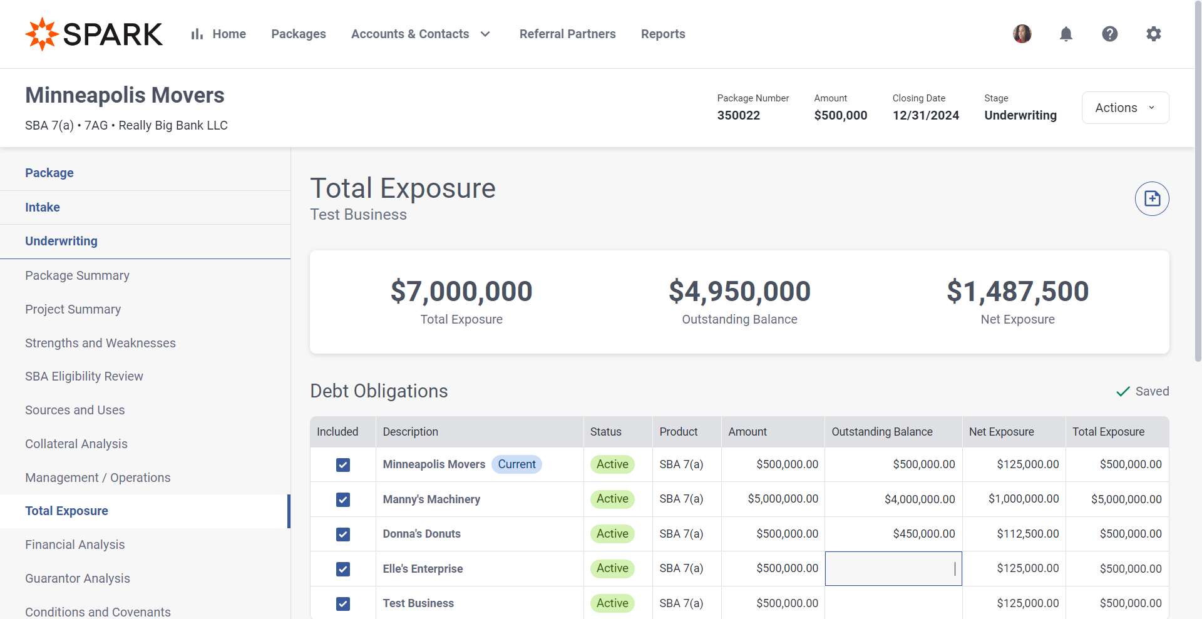Click the Home bar chart icon

pyautogui.click(x=197, y=34)
